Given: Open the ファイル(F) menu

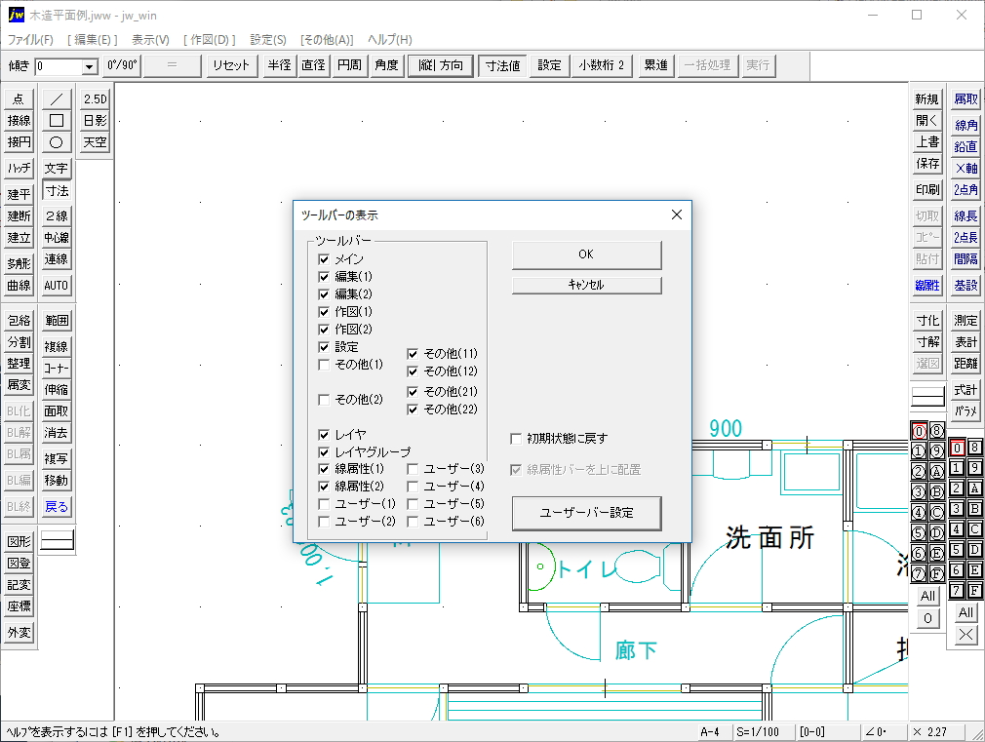Looking at the screenshot, I should pyautogui.click(x=30, y=40).
